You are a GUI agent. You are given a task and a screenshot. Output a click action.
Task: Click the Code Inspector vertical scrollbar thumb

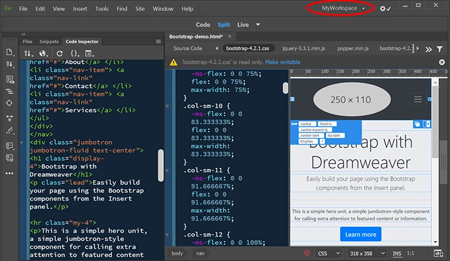161,165
